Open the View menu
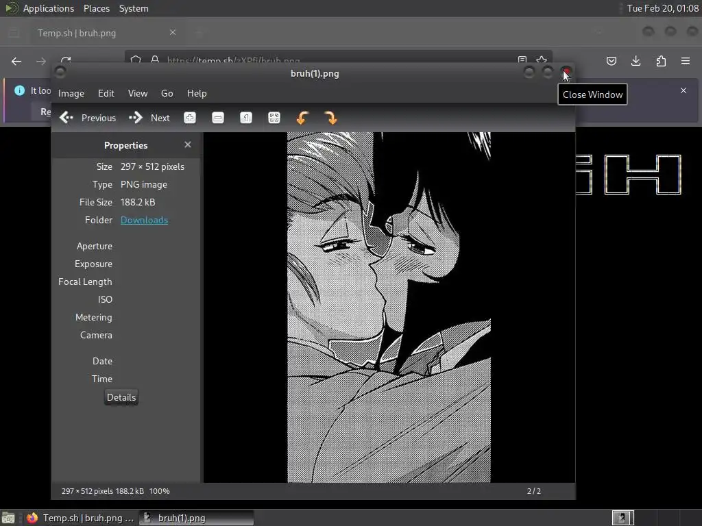Screen dimensions: 702x526 (x=137, y=93)
